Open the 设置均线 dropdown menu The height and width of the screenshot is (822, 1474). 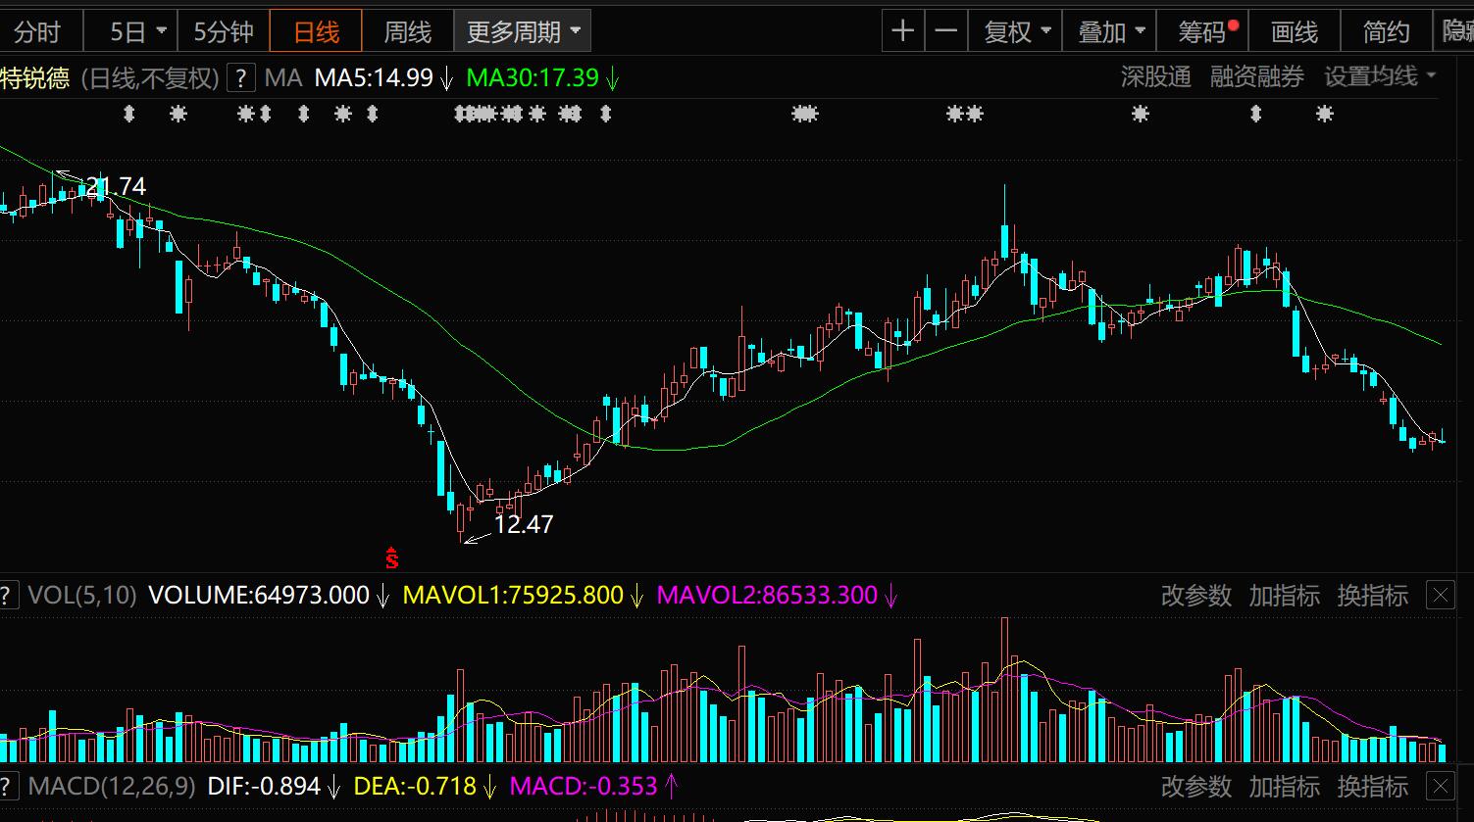[x=1379, y=77]
